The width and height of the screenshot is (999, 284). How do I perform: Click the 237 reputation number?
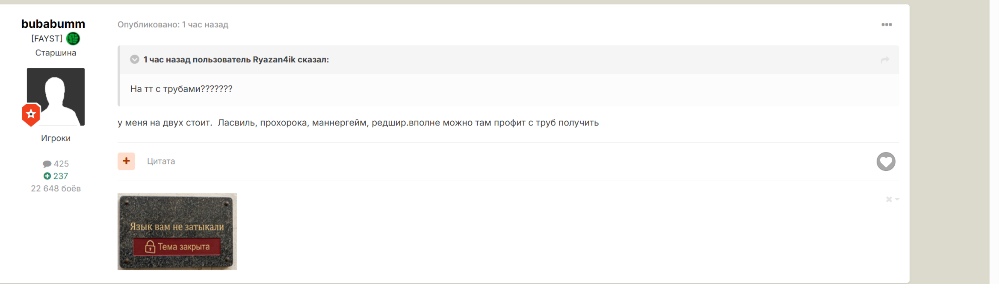coord(61,176)
